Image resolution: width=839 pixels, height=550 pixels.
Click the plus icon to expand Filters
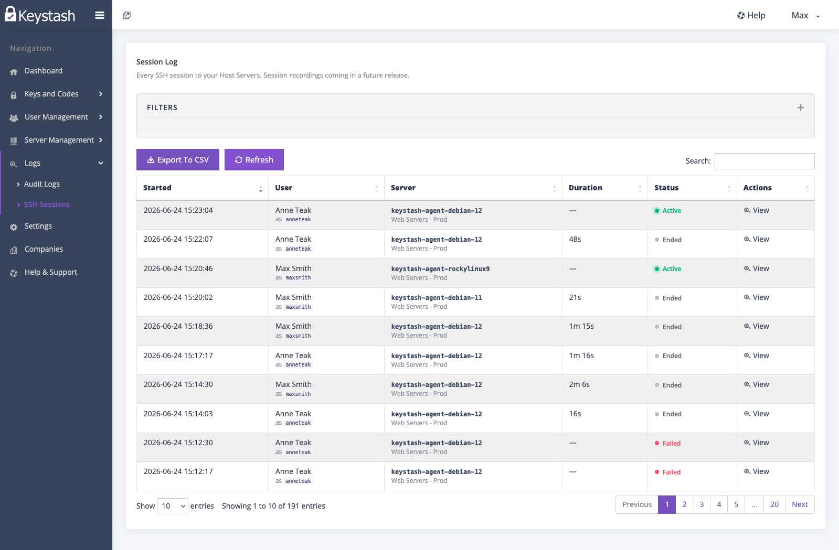pos(801,107)
